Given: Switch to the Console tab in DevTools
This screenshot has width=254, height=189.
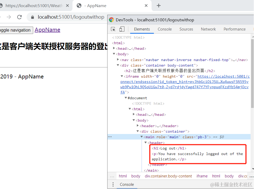Looking at the screenshot, I should coord(165,29).
